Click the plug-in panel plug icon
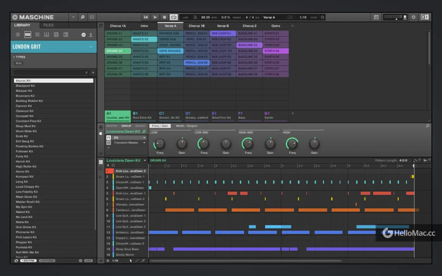This screenshot has height=276, width=442. (x=101, y=133)
